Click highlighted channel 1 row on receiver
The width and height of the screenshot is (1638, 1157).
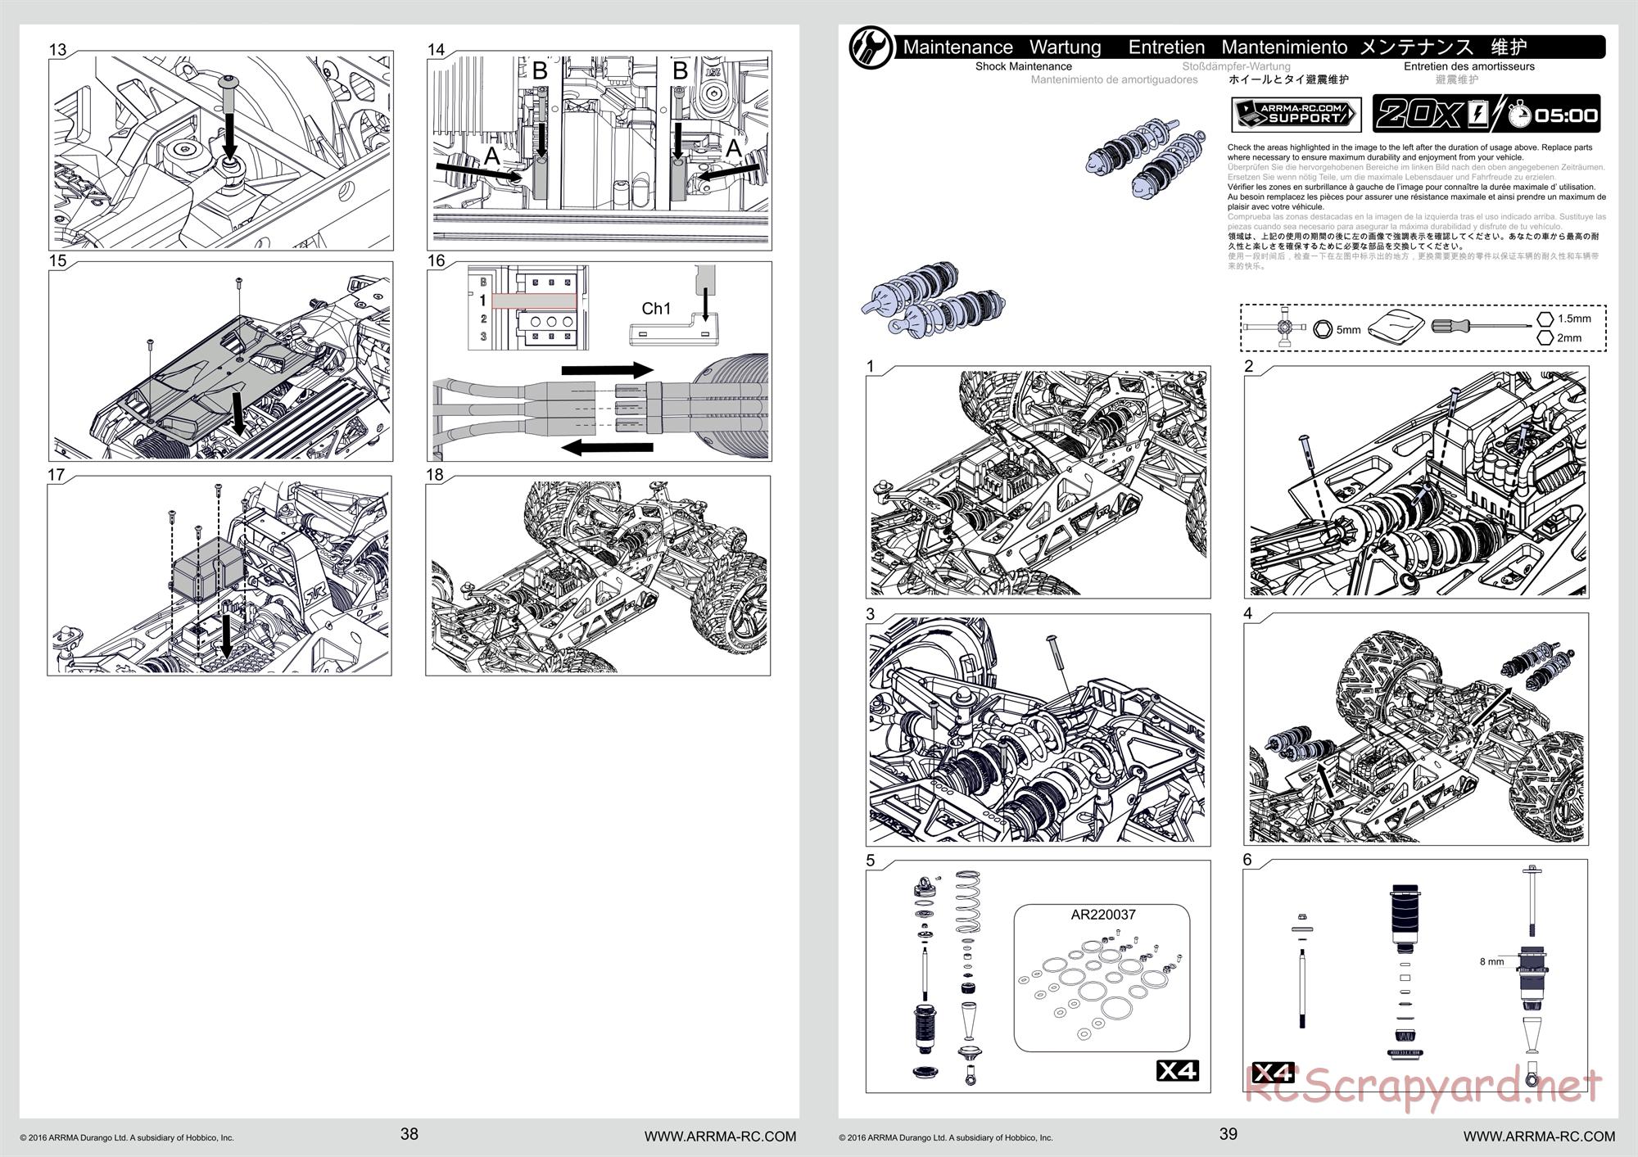534,301
